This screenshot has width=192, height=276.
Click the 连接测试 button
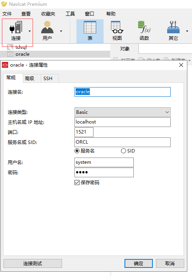coord(33,263)
